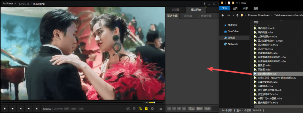Open the 共享 ribbon tab in Explorer
303x113 pixels.
click(245, 8)
